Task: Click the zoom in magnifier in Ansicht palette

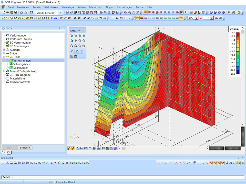Action: (x=80, y=41)
